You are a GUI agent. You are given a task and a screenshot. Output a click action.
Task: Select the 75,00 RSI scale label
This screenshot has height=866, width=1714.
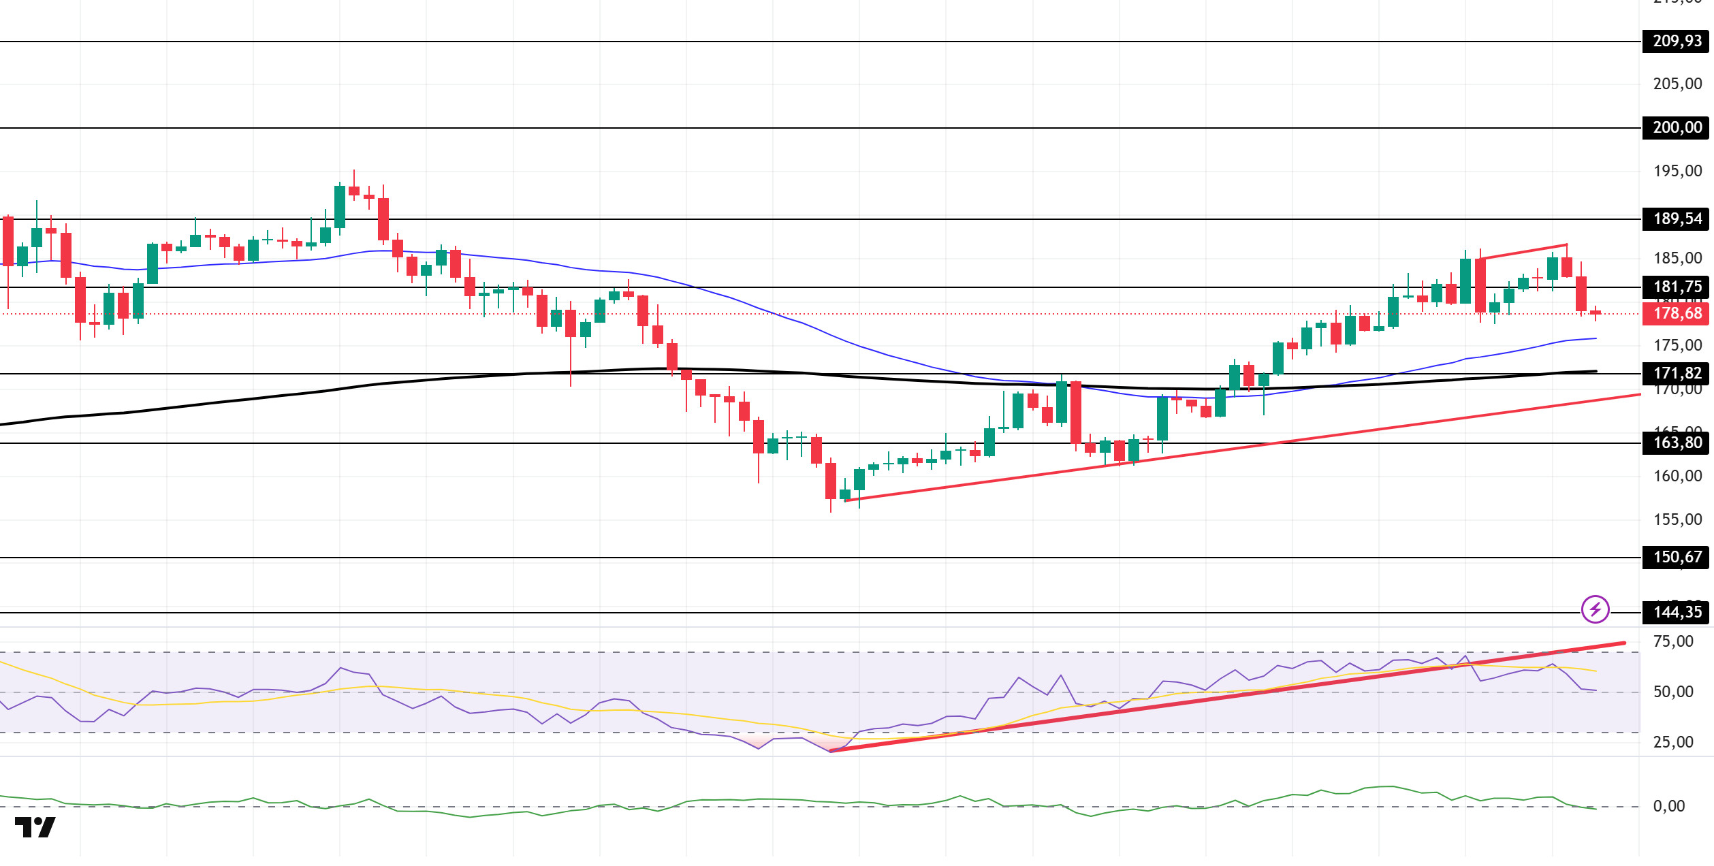pos(1673,641)
